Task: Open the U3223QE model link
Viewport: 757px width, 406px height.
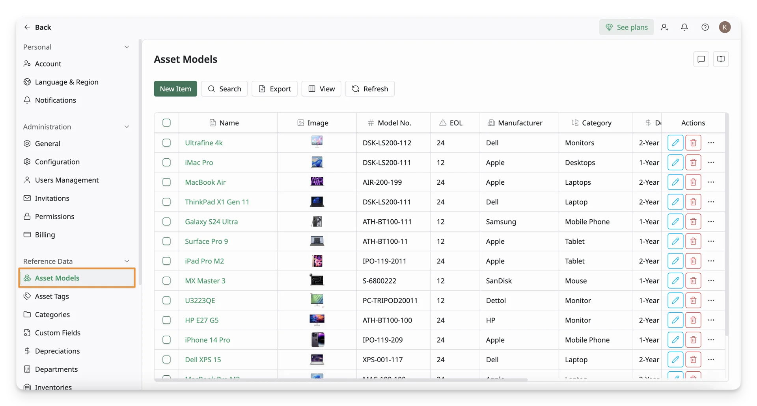Action: click(200, 300)
